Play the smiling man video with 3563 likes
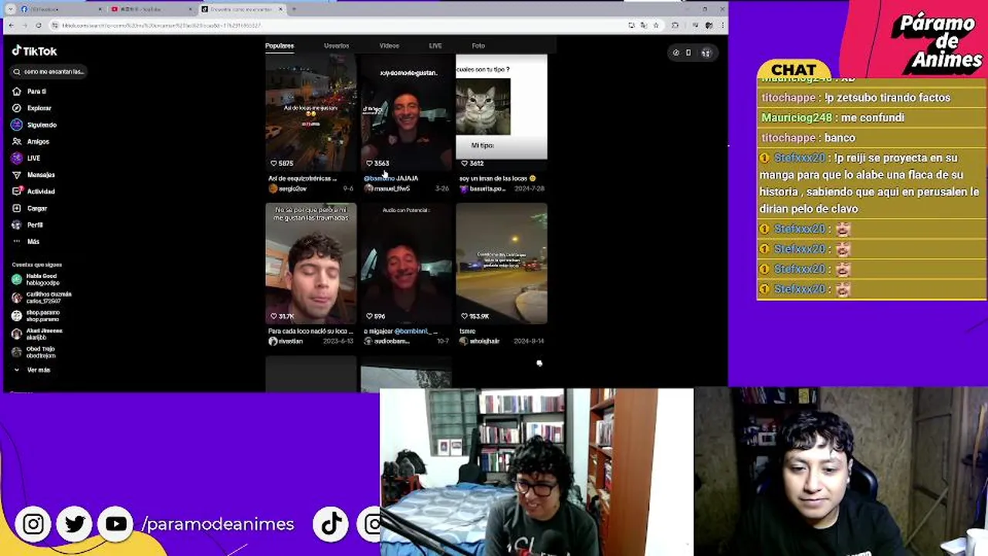Image resolution: width=988 pixels, height=556 pixels. (x=406, y=112)
